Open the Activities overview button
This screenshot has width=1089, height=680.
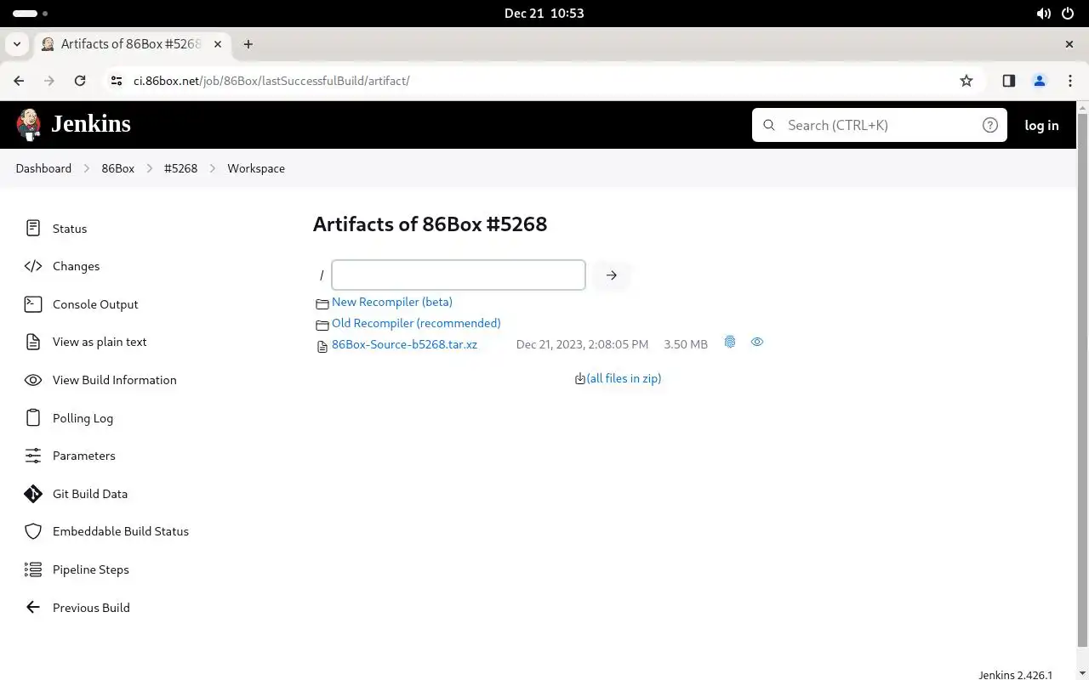point(31,14)
